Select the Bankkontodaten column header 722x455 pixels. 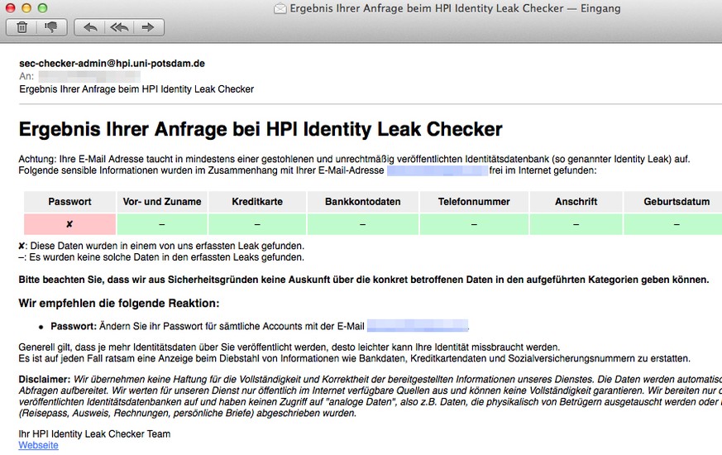coord(362,202)
